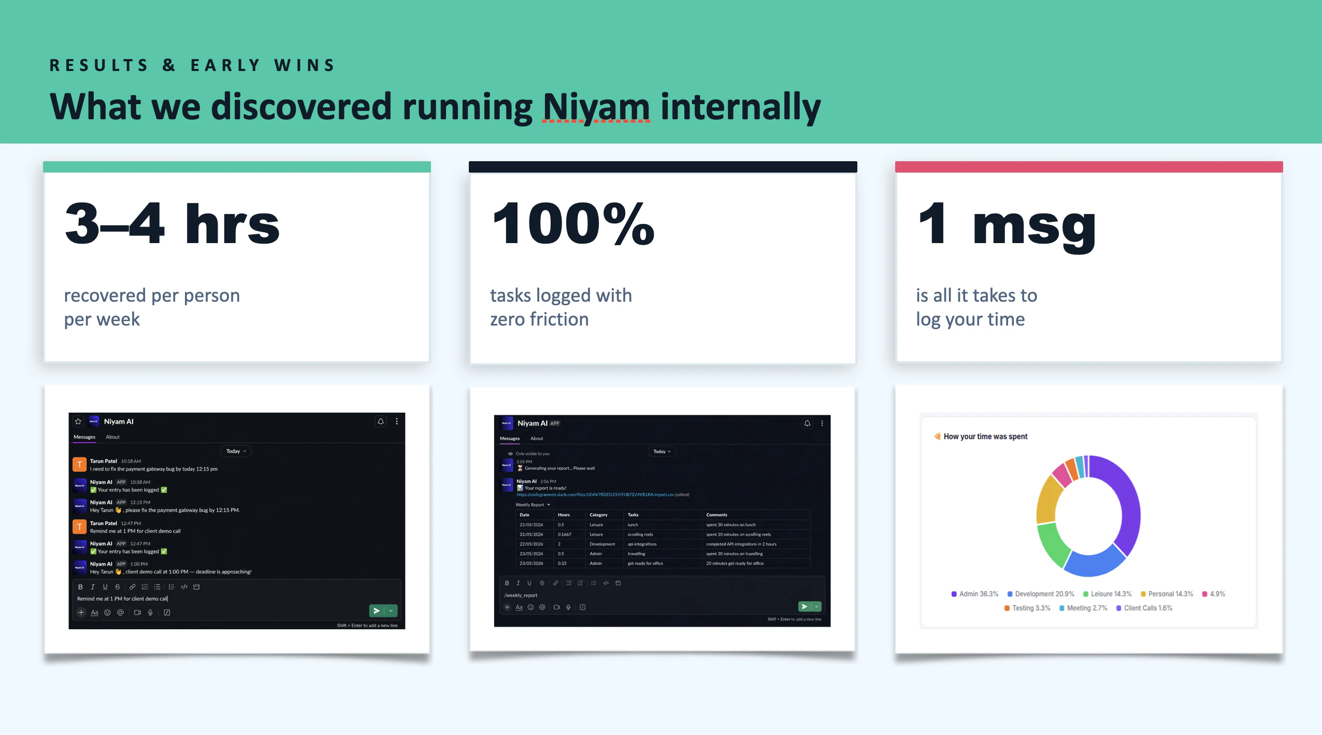Send the 'Remind me at 1 PM' message
The width and height of the screenshot is (1322, 735).
pos(377,611)
